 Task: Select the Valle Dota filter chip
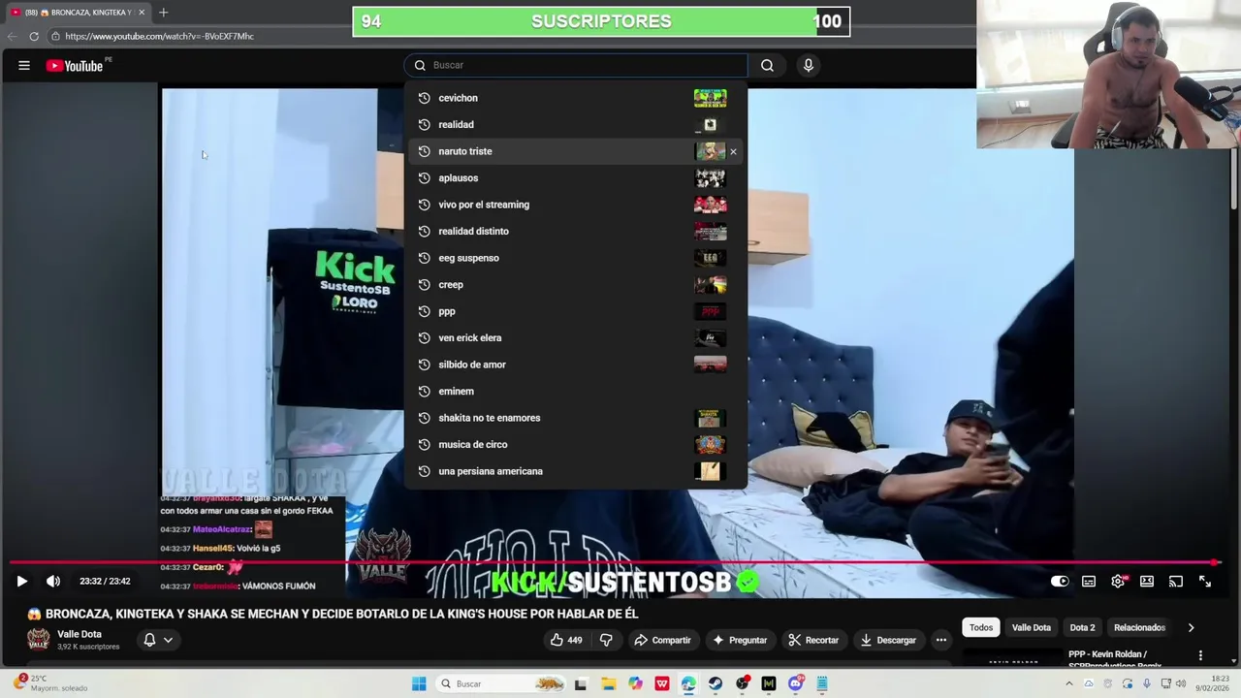1032,627
